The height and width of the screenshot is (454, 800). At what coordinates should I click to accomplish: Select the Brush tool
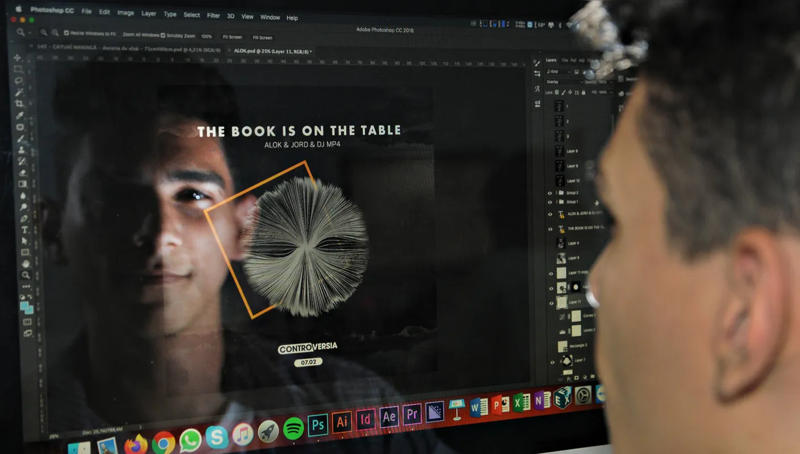21,138
